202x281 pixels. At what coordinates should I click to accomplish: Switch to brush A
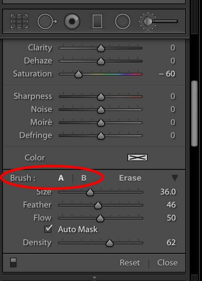[x=61, y=178]
